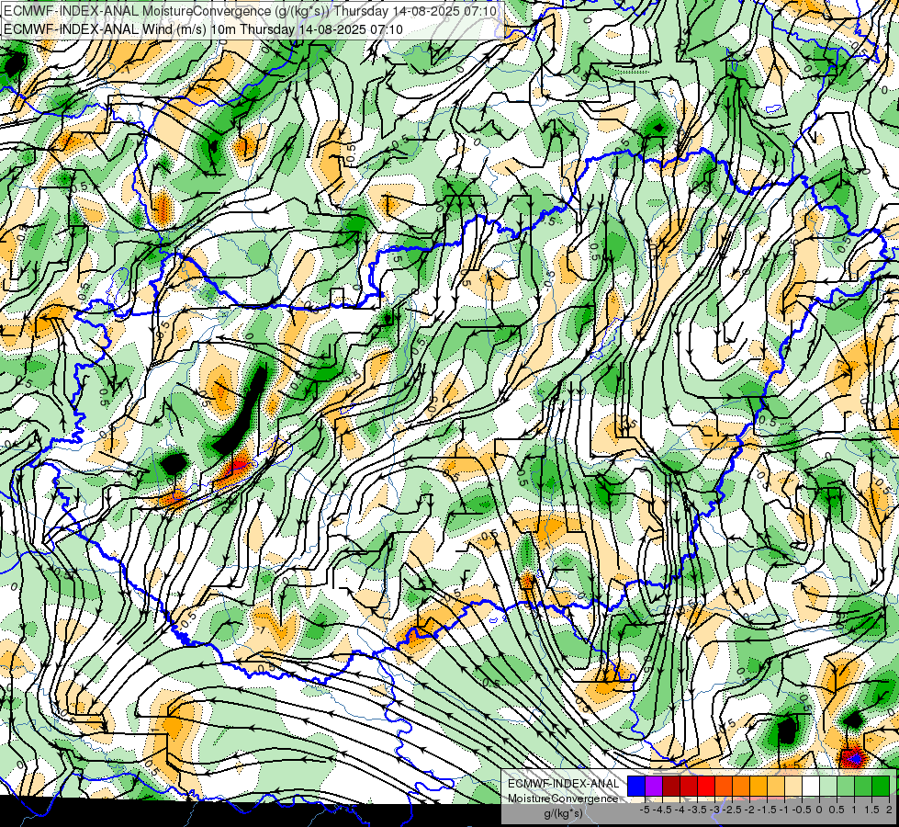Click the blue legend swatch for -5
This screenshot has height=827, width=899.
tap(636, 786)
